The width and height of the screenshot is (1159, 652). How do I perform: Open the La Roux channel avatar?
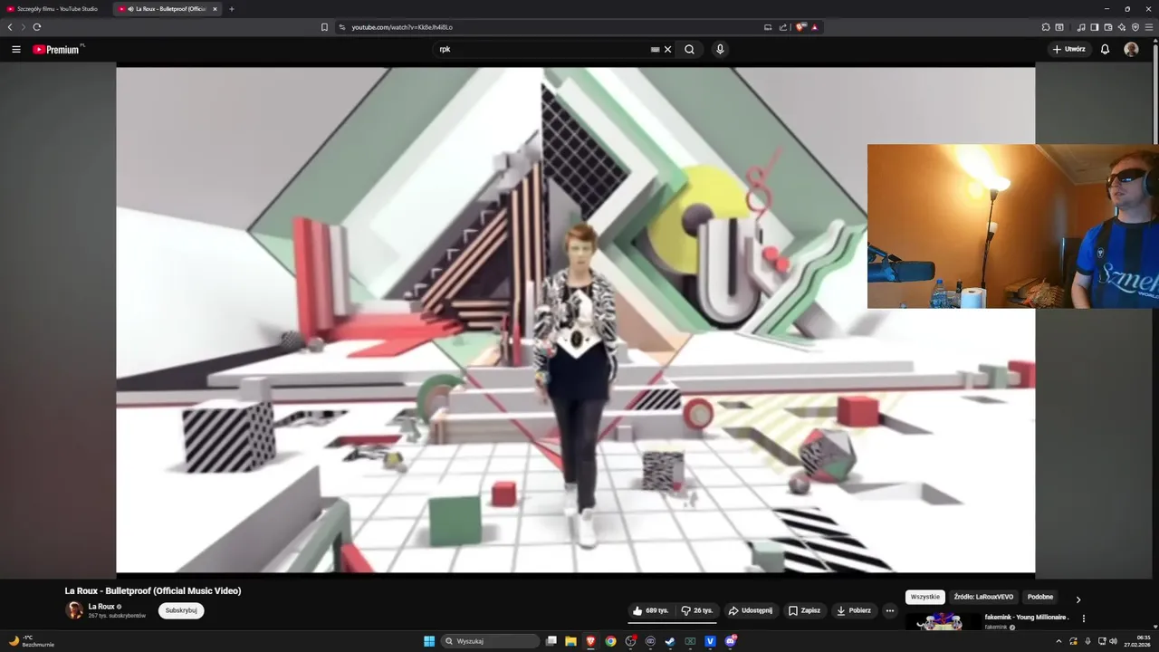(x=74, y=610)
